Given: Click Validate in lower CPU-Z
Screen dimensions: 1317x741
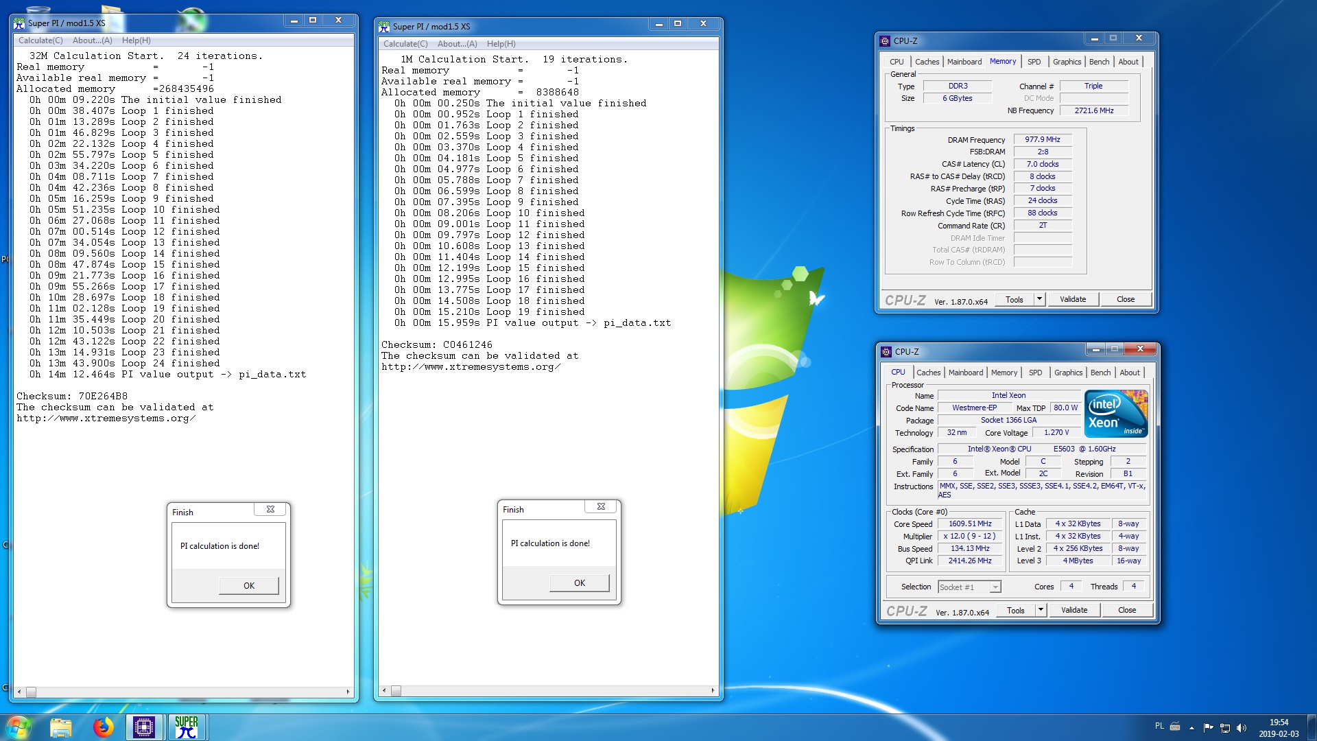Looking at the screenshot, I should (x=1074, y=611).
